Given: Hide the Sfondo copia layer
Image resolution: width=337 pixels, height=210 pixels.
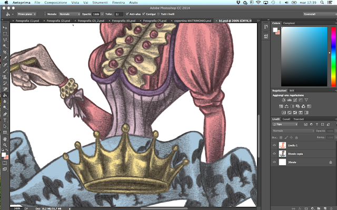Looking at the screenshot, I should coord(274,154).
